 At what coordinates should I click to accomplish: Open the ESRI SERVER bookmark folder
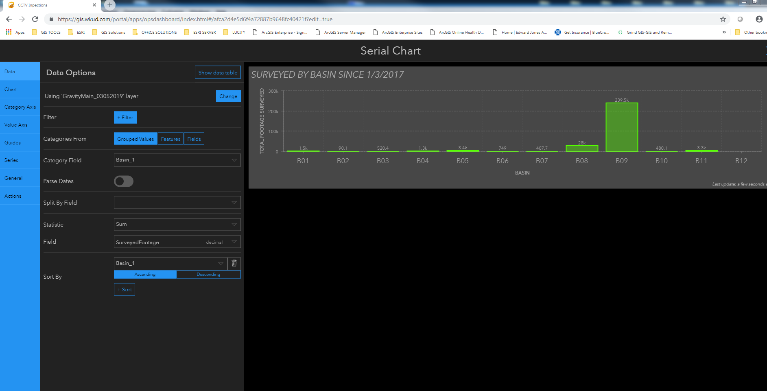pos(200,32)
